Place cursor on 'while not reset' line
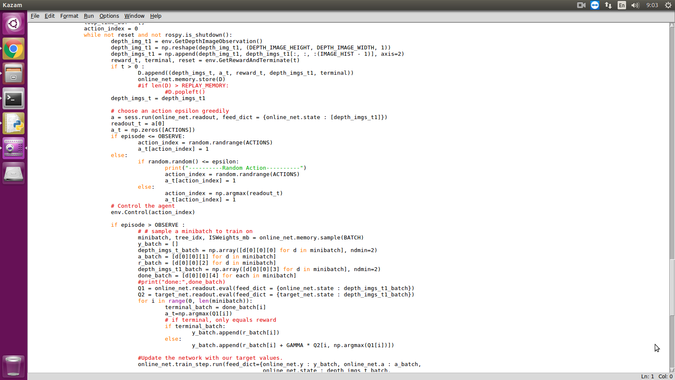This screenshot has width=675, height=380. [158, 35]
